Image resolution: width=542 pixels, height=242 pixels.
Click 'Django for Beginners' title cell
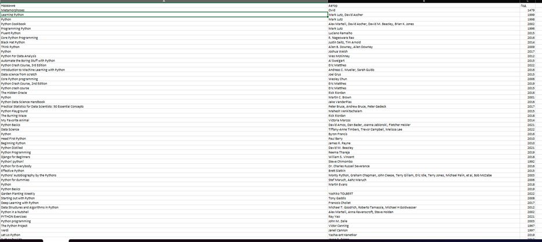point(164,157)
